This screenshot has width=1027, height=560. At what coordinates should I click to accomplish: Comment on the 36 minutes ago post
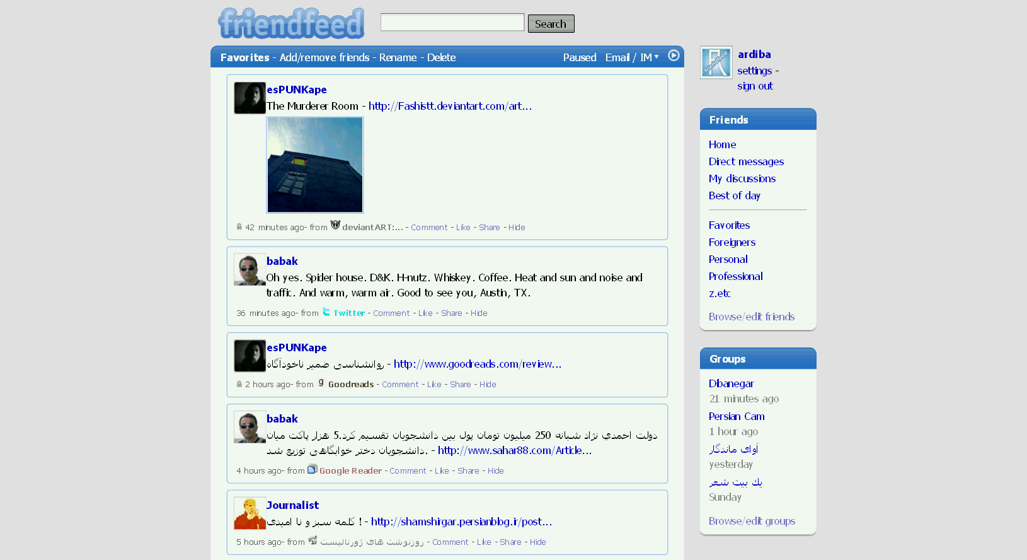point(391,313)
